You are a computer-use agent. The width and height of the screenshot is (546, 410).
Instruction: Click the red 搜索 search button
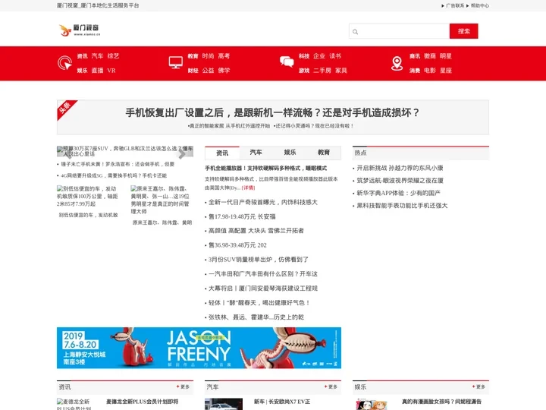(463, 31)
